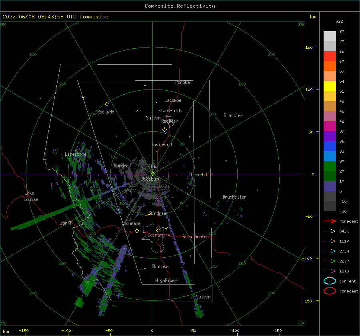The image size is (360, 336).
Task: Click the magenta 18TS arrow icon
Action: [330, 271]
